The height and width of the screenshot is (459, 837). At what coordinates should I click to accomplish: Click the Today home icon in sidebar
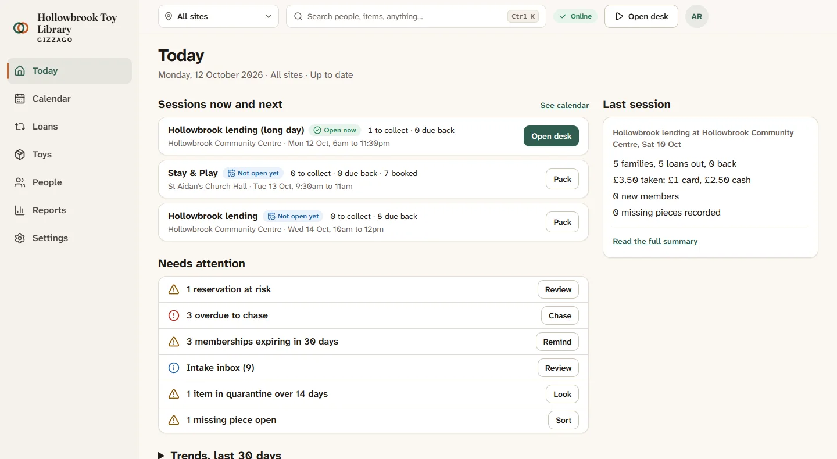20,71
